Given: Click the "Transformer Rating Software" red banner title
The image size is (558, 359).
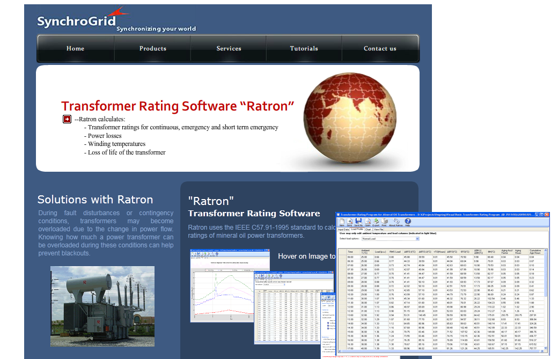Looking at the screenshot, I should 178,106.
